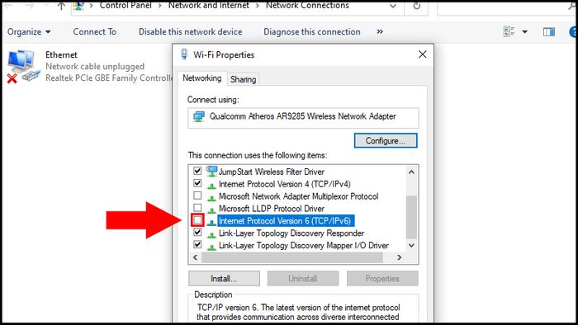The height and width of the screenshot is (325, 578).
Task: Switch to the Sharing tab
Action: tap(243, 79)
